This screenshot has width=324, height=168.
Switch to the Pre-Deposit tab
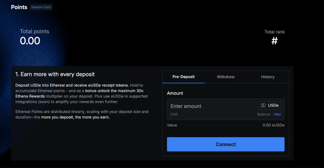click(184, 77)
